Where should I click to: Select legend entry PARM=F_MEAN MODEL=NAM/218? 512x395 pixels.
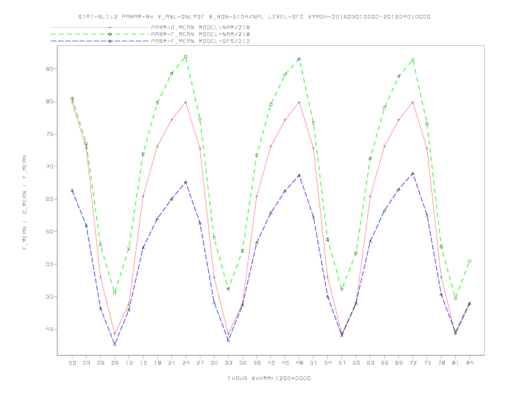(x=200, y=34)
